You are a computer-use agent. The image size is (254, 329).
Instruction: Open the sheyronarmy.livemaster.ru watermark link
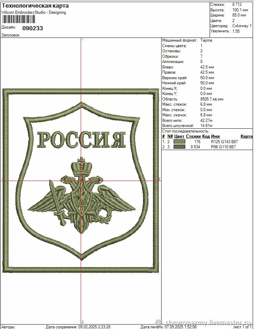coord(208,323)
